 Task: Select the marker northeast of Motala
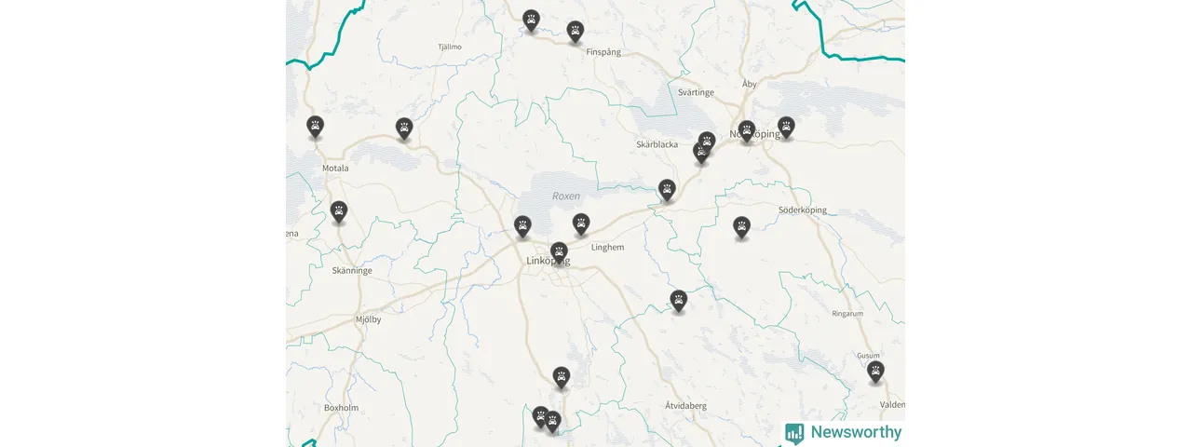[x=404, y=129]
